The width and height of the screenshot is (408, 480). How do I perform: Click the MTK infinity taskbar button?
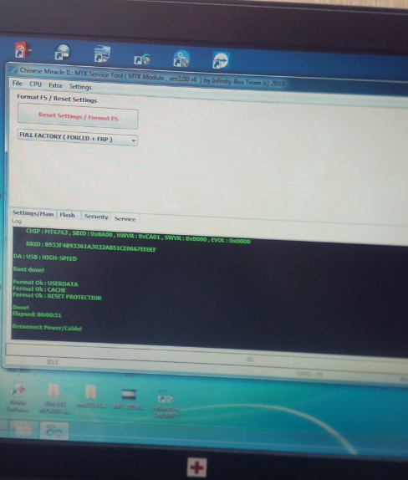(x=54, y=430)
